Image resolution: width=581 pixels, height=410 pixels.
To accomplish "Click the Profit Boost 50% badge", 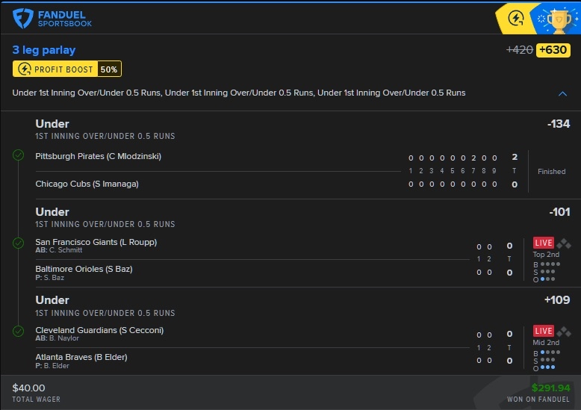I will [x=67, y=69].
